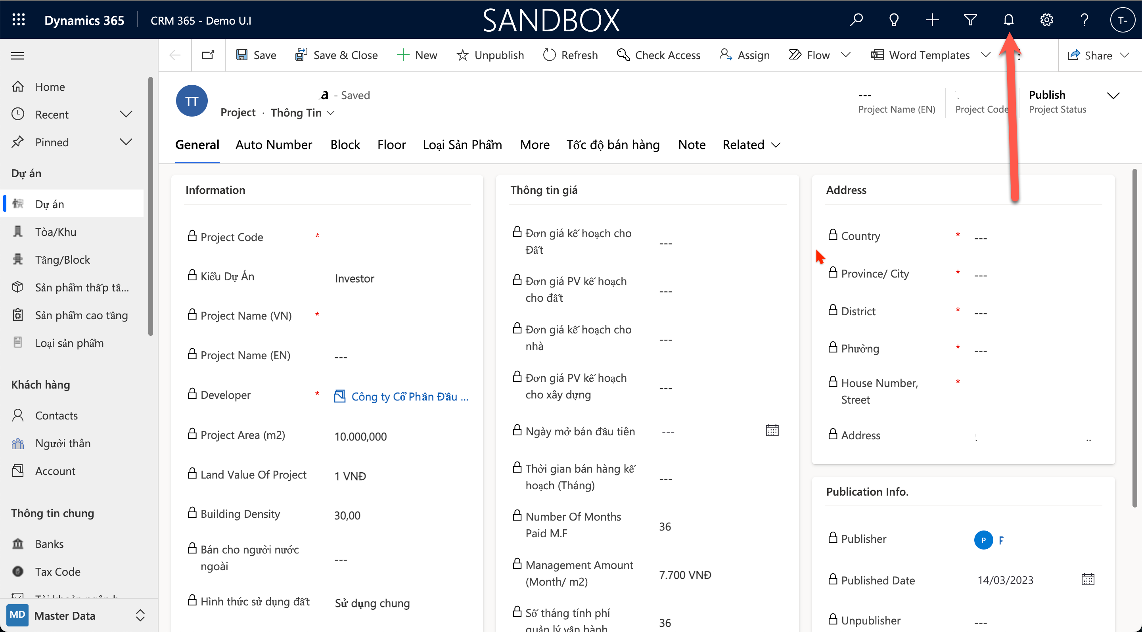Open calendar for Ngày mở bán đầu tiên
This screenshot has height=632, width=1142.
tap(772, 430)
